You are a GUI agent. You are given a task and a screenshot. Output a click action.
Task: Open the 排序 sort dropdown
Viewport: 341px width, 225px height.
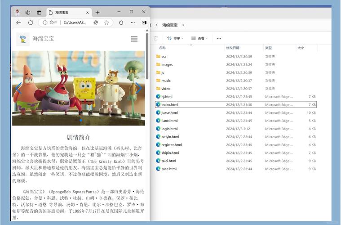tap(175, 38)
